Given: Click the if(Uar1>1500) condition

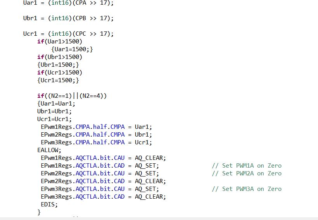Looking at the screenshot, I should [60, 42].
